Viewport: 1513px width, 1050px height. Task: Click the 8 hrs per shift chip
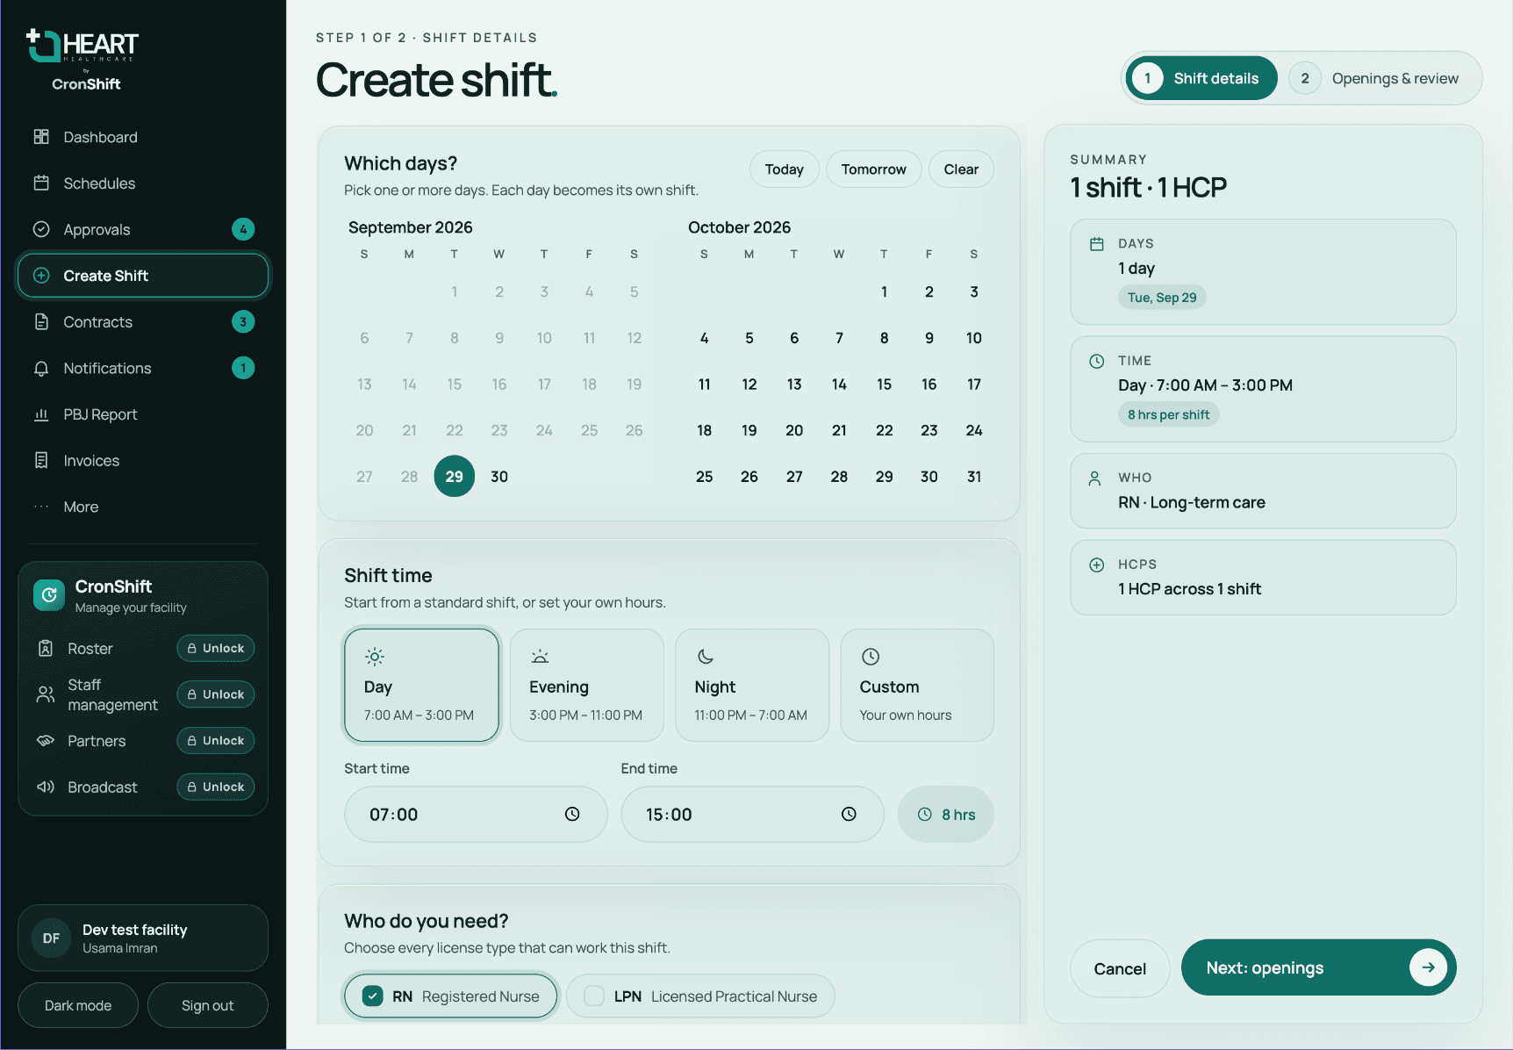pos(1168,414)
